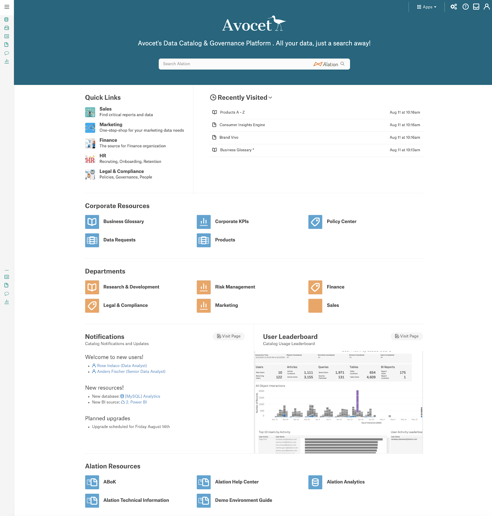Open the top database icon in left sidebar
The height and width of the screenshot is (516, 492).
click(6, 20)
